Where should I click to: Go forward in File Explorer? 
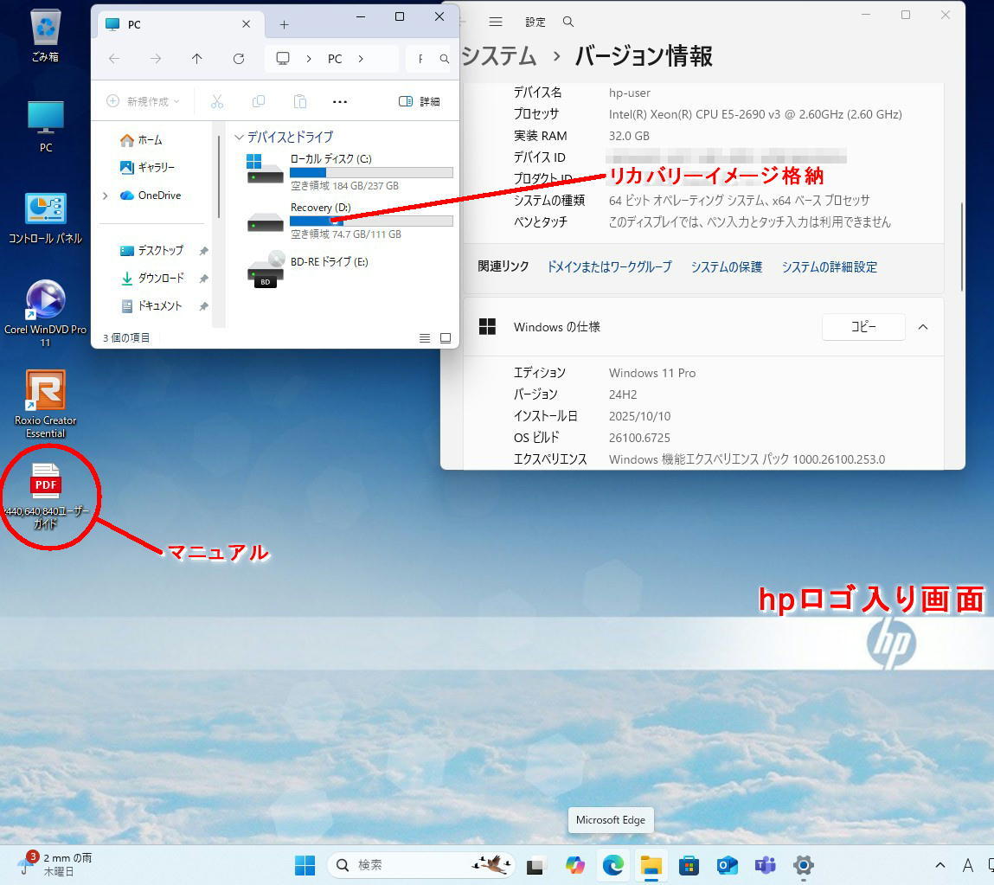156,59
